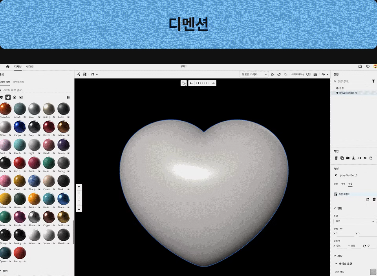Duplicate the object in 작업
The height and width of the screenshot is (276, 377).
pyautogui.click(x=342, y=158)
